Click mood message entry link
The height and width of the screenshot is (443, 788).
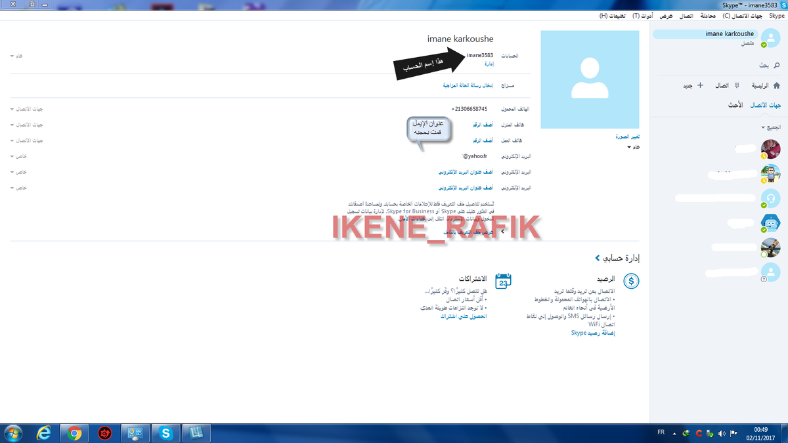468,85
